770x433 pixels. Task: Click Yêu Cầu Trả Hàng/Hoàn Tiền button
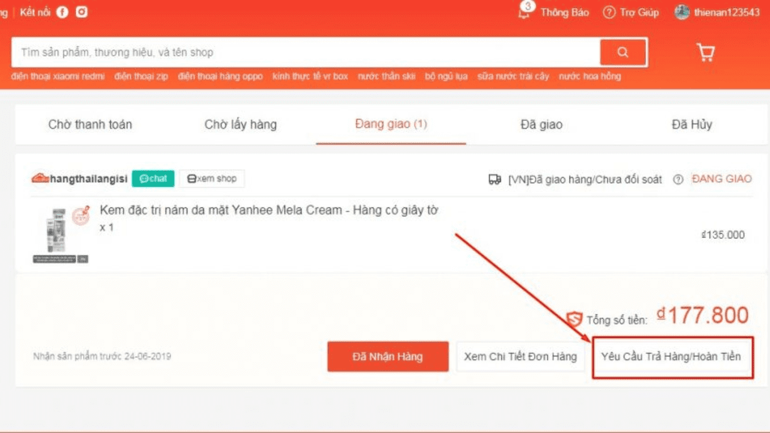[x=671, y=357]
